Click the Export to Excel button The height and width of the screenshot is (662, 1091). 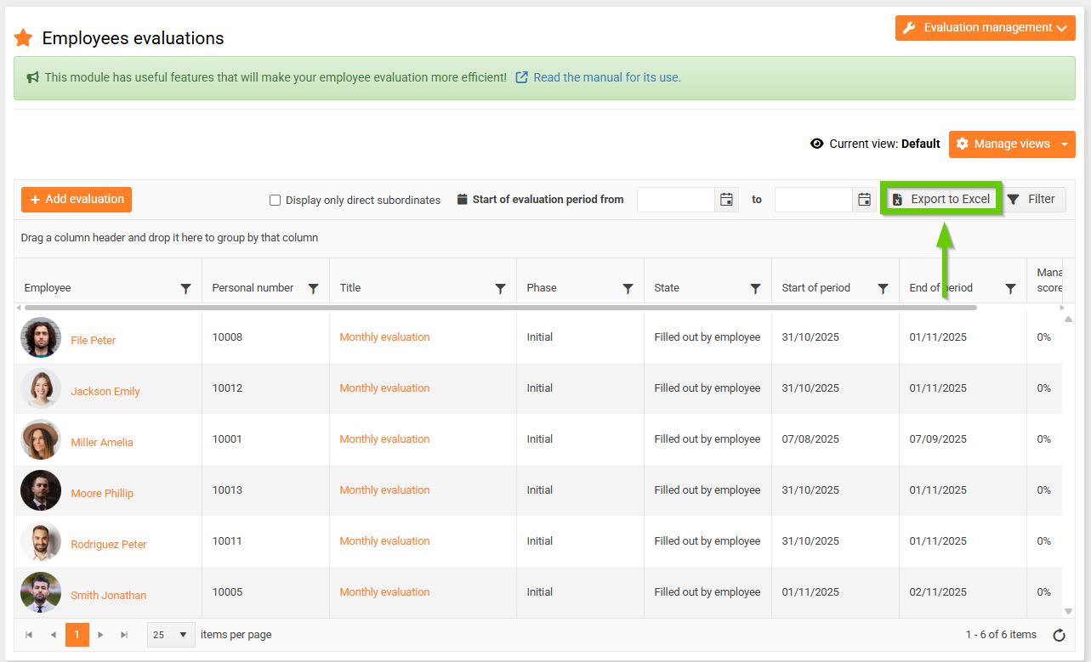pos(941,200)
